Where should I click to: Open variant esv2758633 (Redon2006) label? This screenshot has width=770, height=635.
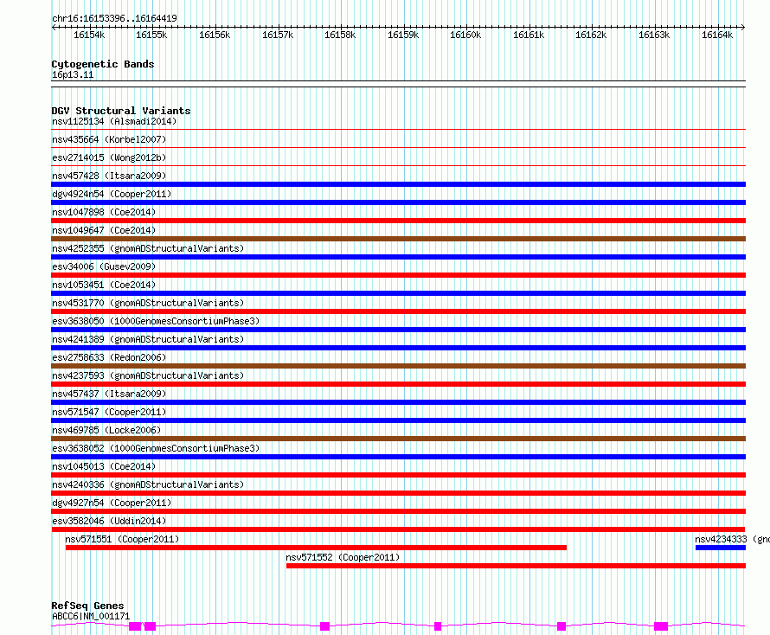coord(109,357)
